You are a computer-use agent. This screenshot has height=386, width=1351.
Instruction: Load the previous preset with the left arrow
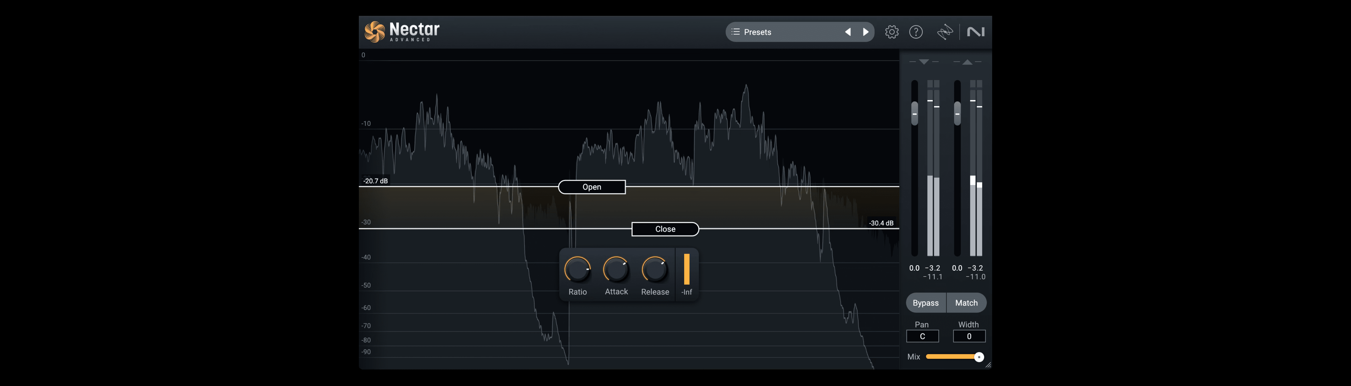pyautogui.click(x=848, y=31)
